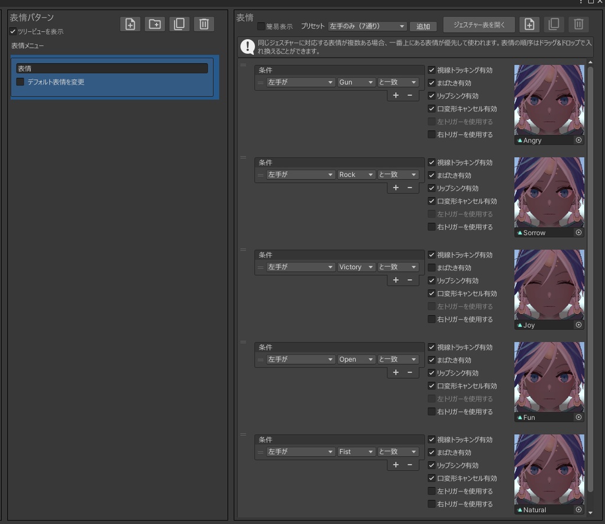
Task: Open gesture dropdown showing Victory
Action: [x=356, y=267]
